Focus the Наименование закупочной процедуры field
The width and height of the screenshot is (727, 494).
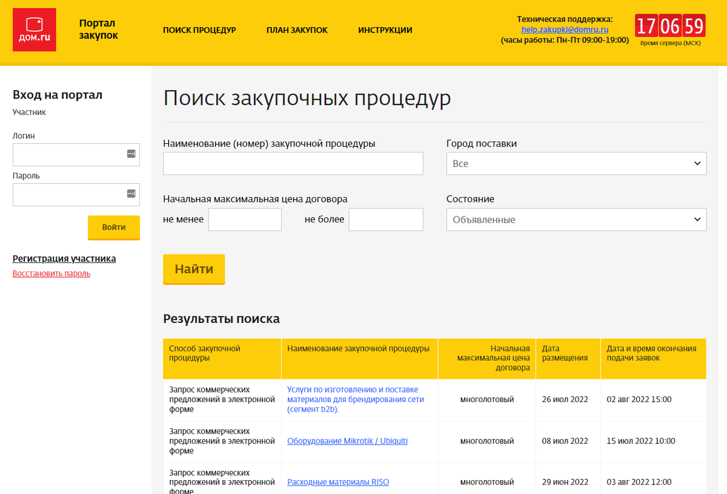click(x=293, y=163)
